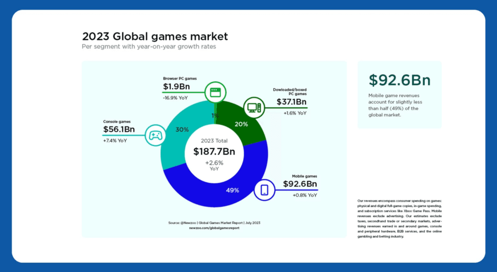Screen dimensions: 497x272
Task: Click the desktop computer icon for PC games
Action: pyautogui.click(x=252, y=106)
